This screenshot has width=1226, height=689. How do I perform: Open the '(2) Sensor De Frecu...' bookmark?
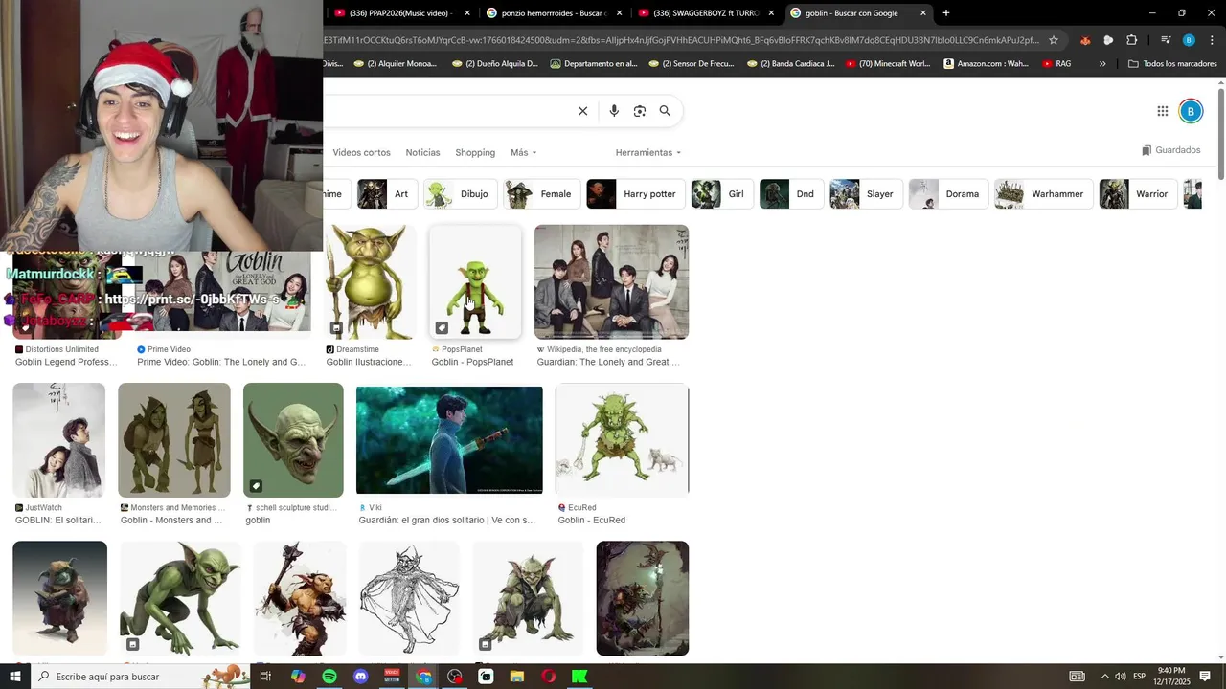pyautogui.click(x=692, y=64)
